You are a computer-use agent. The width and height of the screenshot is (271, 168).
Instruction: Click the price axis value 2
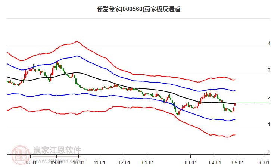(x=269, y=97)
